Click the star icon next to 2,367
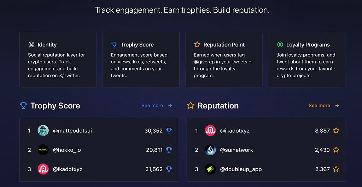The image size is (362, 187). point(336,169)
